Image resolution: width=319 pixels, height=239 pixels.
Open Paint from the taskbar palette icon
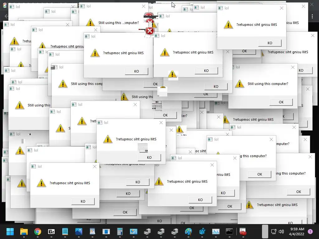[188, 232]
